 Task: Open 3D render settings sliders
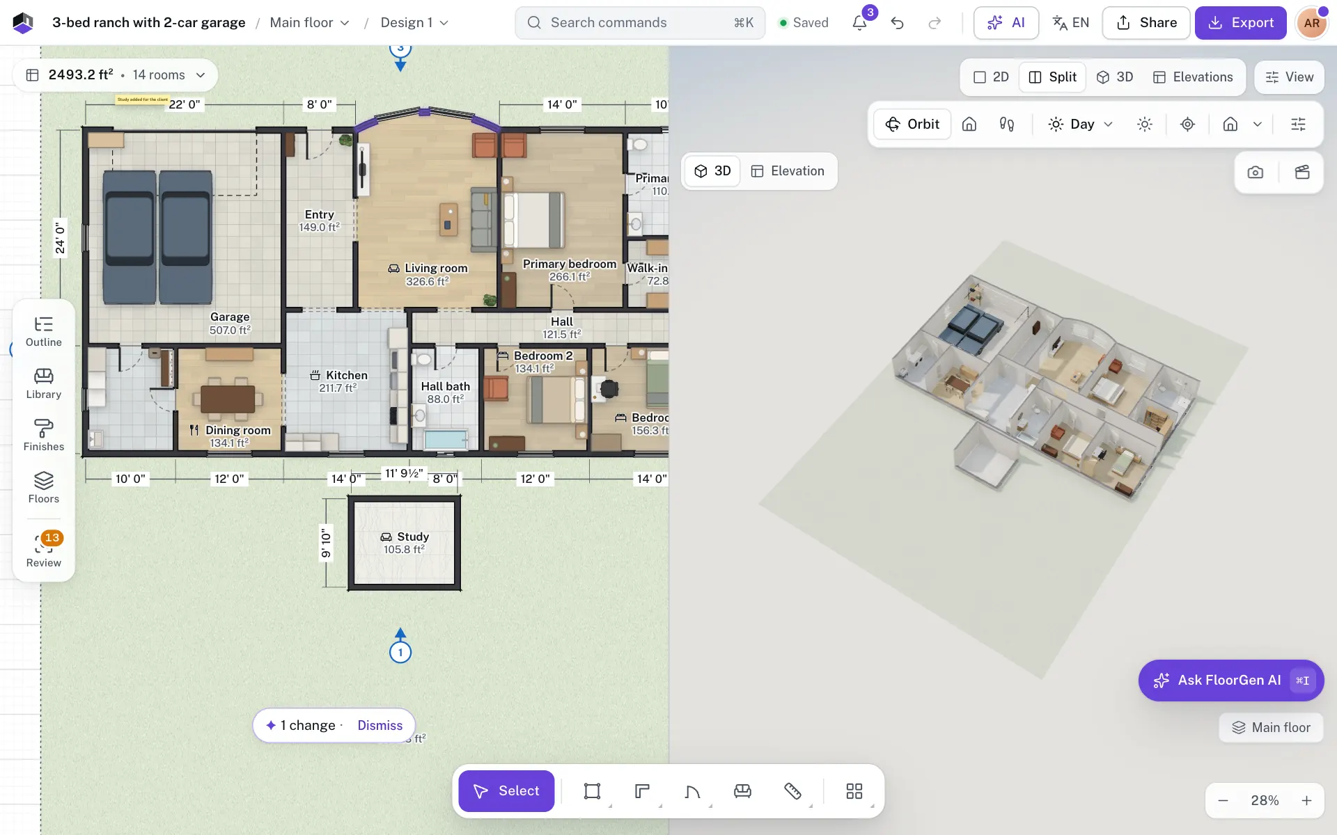[x=1298, y=124]
